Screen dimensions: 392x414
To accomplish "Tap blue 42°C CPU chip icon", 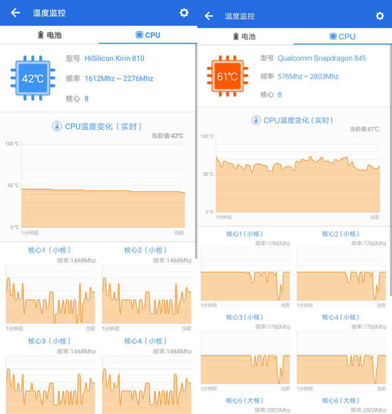I will coord(32,78).
